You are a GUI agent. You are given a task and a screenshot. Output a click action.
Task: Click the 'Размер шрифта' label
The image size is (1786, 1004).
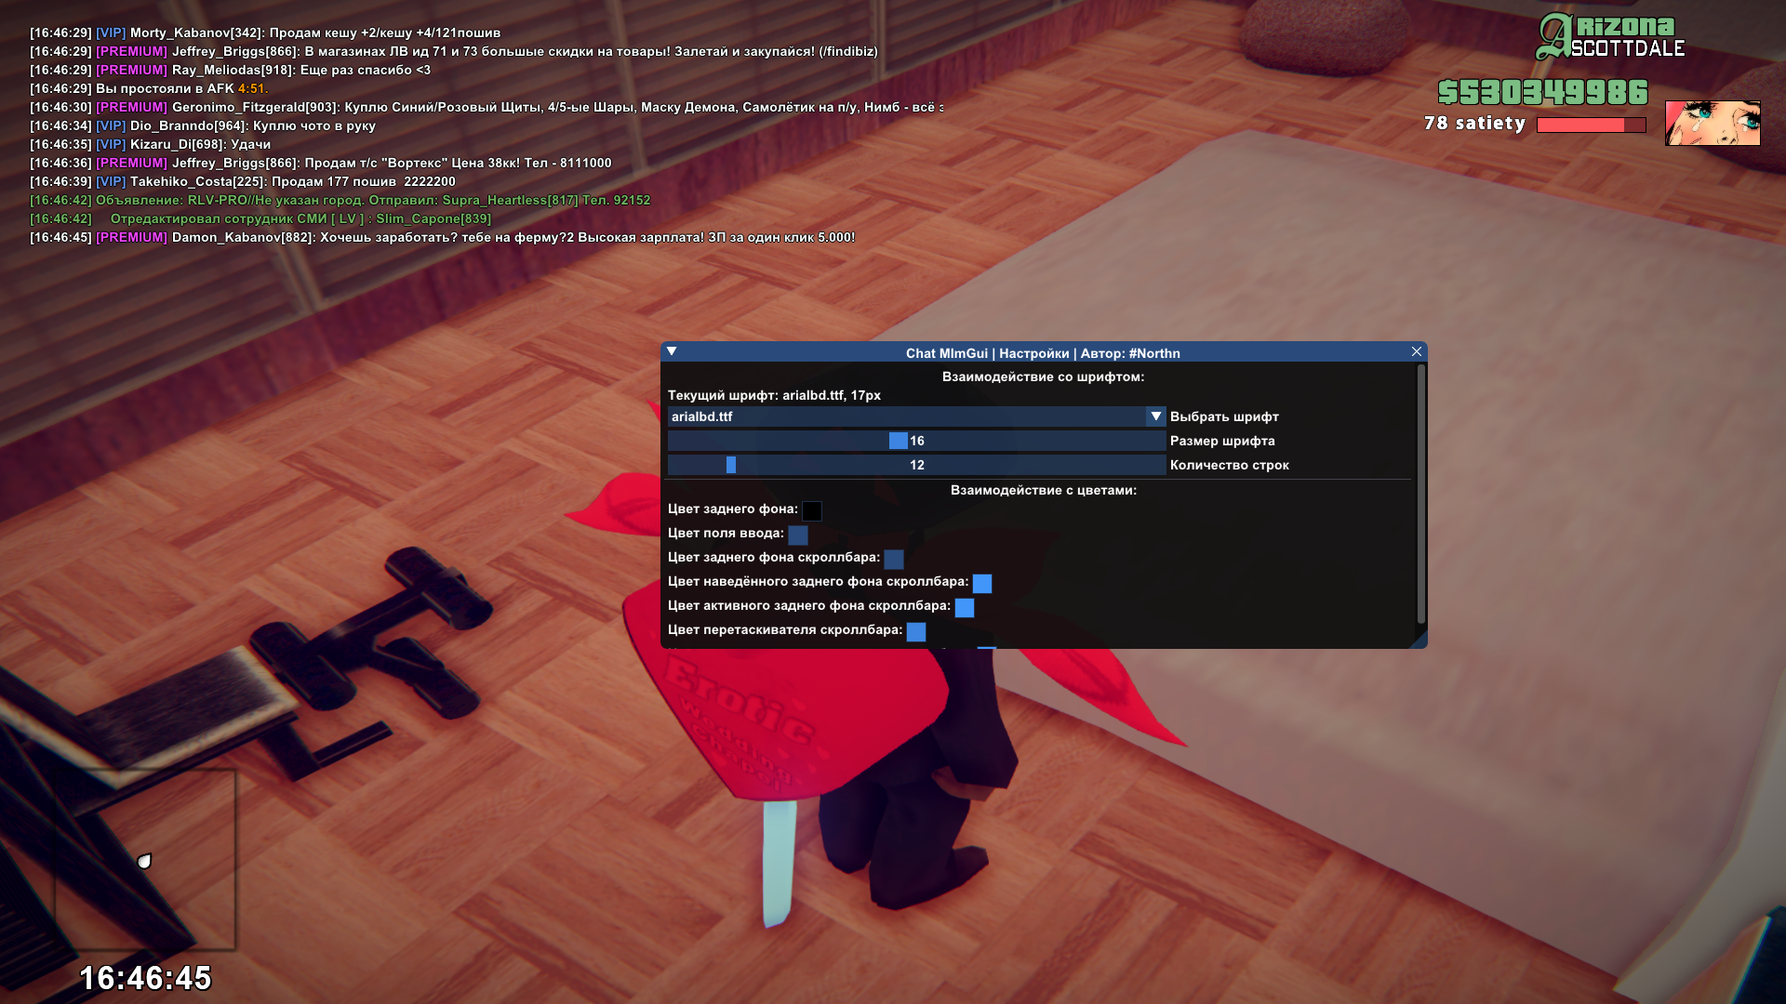pyautogui.click(x=1222, y=441)
